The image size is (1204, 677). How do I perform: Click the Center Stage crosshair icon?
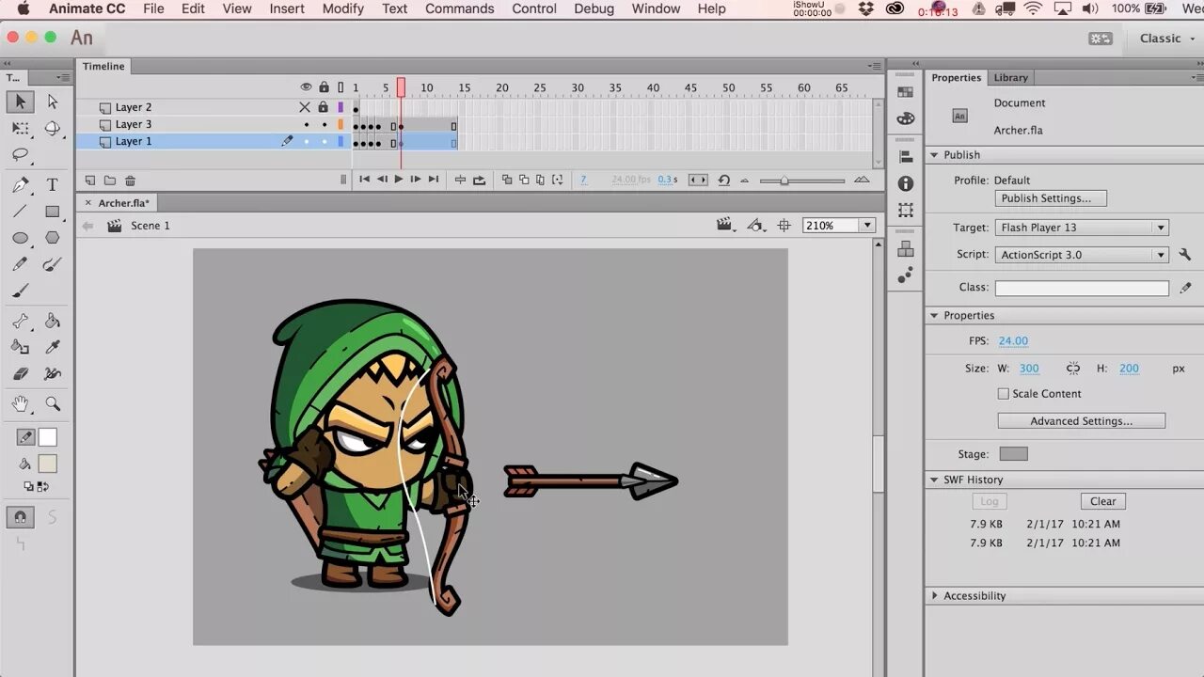(784, 226)
